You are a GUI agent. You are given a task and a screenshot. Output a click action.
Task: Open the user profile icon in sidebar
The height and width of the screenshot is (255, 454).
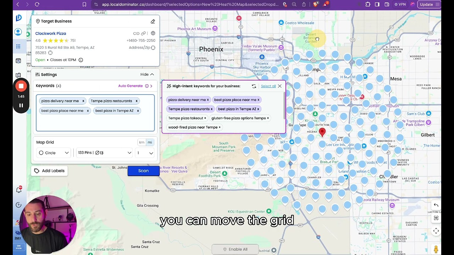click(x=18, y=32)
